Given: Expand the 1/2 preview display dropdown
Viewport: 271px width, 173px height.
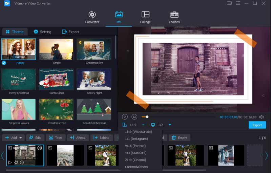Looking at the screenshot, I should click(170, 125).
